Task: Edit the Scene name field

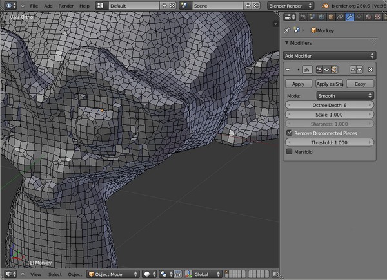Action: [x=218, y=6]
